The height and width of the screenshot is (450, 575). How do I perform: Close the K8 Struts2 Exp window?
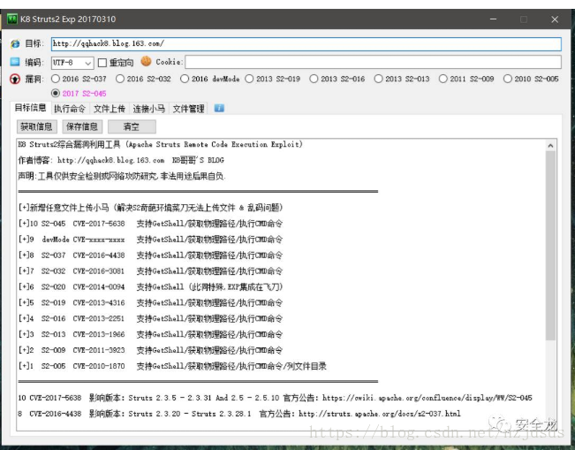click(555, 19)
